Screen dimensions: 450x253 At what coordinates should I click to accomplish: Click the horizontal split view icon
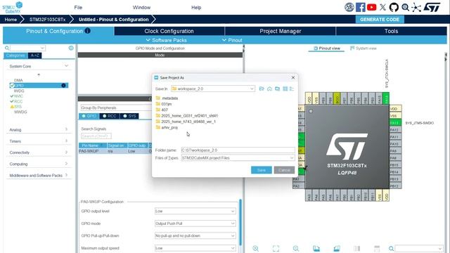[377, 248]
